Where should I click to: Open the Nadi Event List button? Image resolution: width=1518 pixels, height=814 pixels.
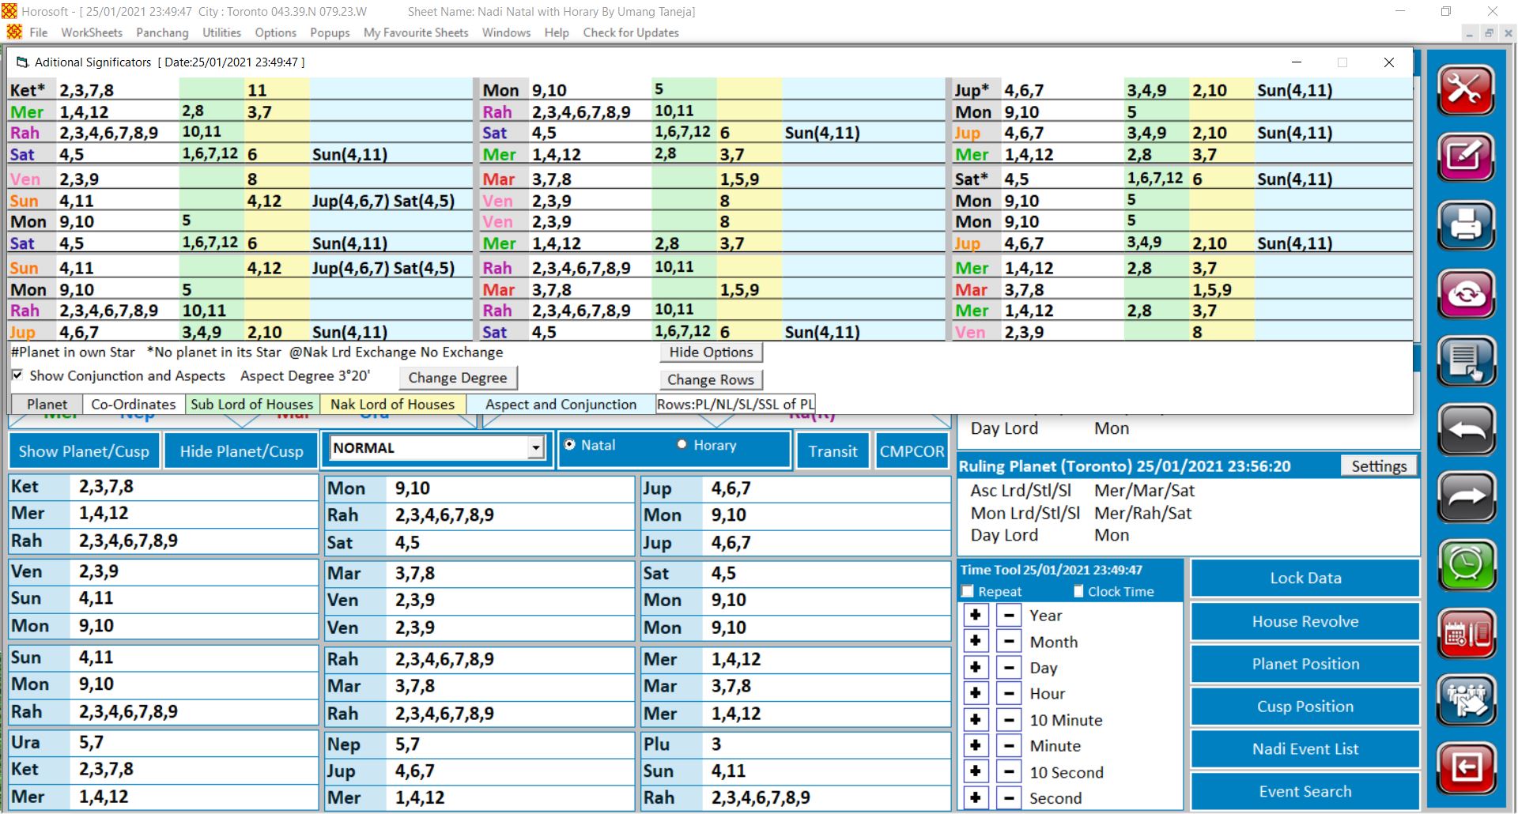[1305, 748]
